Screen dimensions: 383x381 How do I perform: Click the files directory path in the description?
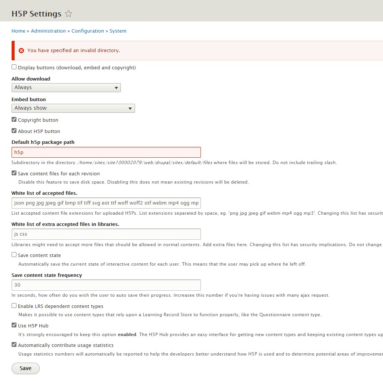pos(145,163)
